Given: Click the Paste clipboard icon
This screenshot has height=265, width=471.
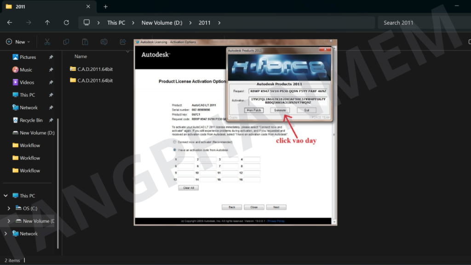Looking at the screenshot, I should (85, 42).
